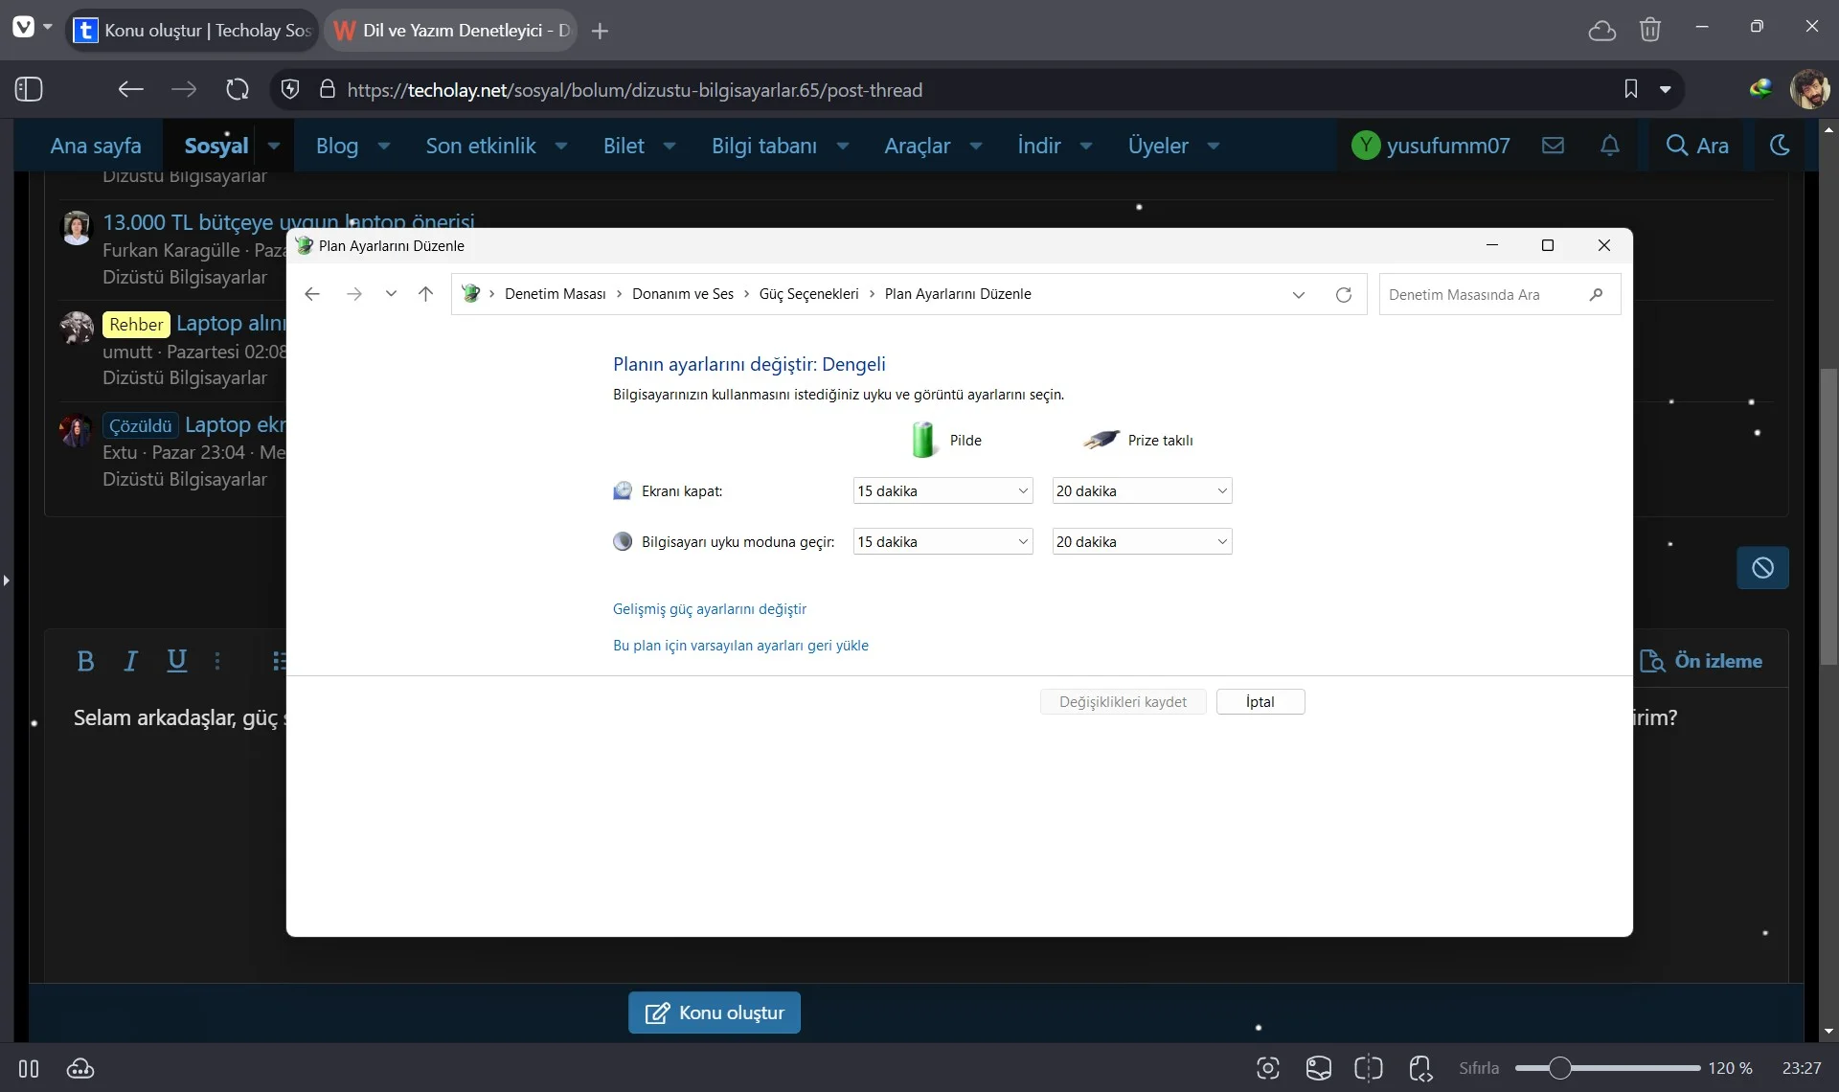Capture page with the camera icon
The height and width of the screenshot is (1092, 1839).
[1268, 1068]
